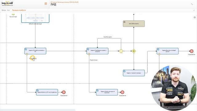197x111 pixels.
Task: Click the horizontal scrollbar at the bottom
Action: click(38, 110)
